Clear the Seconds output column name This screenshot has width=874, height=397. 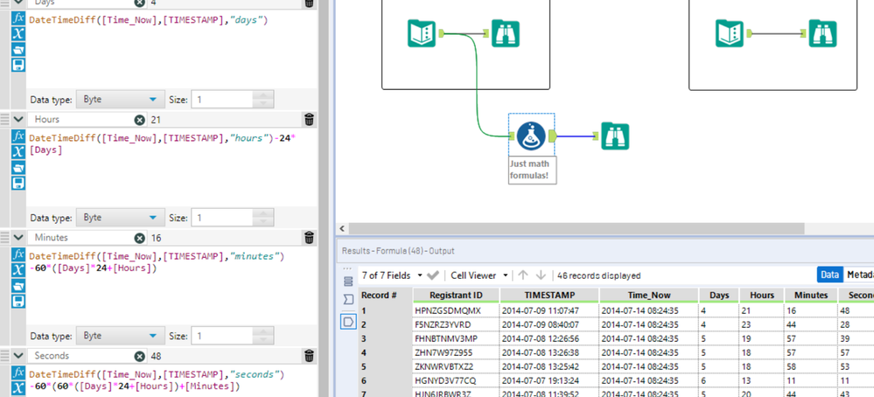pos(139,356)
